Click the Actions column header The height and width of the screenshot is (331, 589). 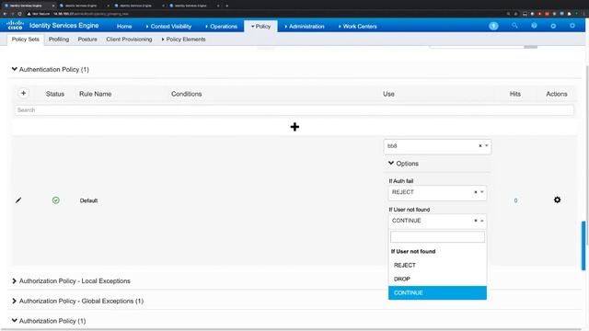557,94
